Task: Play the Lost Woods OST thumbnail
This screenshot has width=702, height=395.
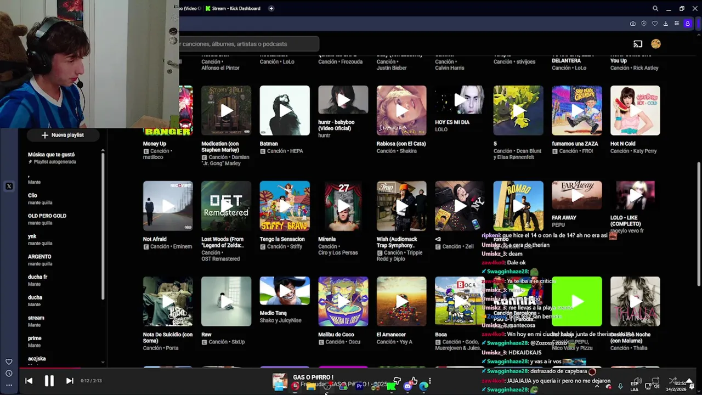Action: 226,206
